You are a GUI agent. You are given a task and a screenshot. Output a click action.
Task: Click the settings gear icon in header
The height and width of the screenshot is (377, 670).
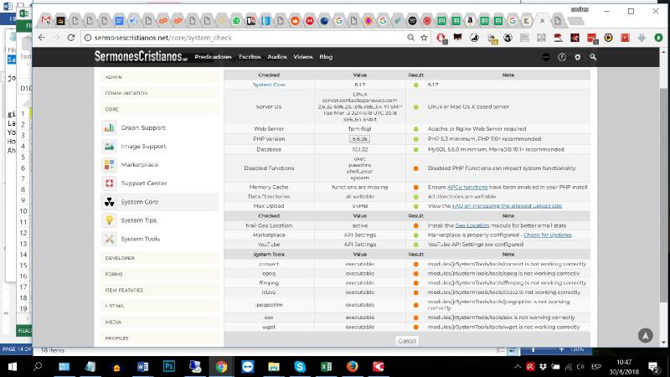[577, 57]
